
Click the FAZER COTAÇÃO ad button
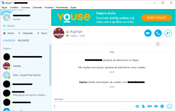(x=156, y=17)
